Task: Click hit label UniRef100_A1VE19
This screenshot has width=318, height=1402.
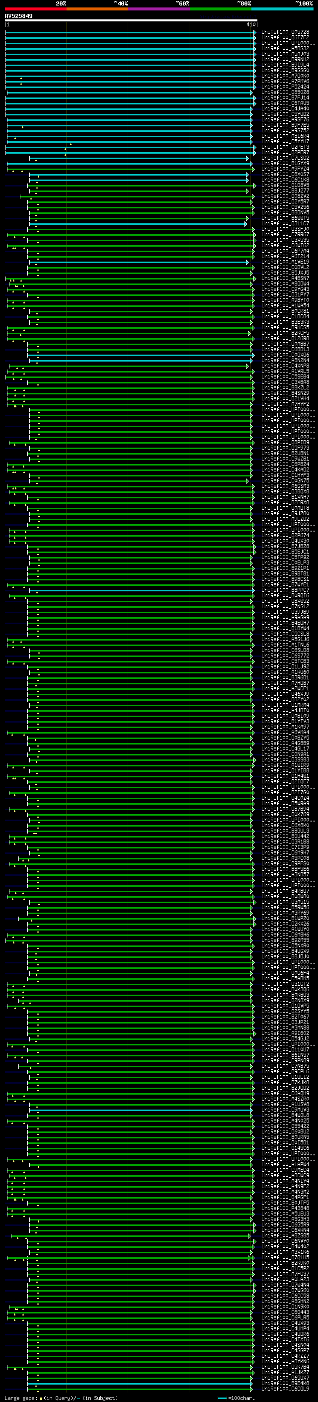Action: coord(285,262)
